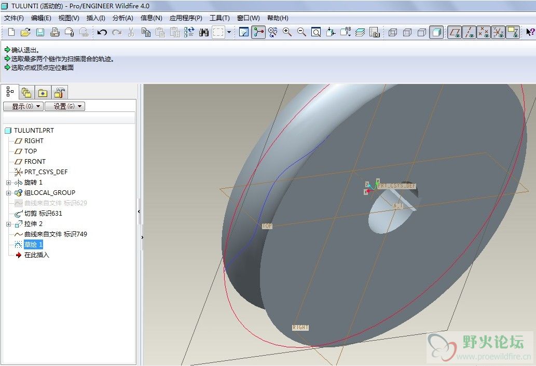536x366 pixels.
Task: Open the 信息(N) menu
Action: coord(151,18)
